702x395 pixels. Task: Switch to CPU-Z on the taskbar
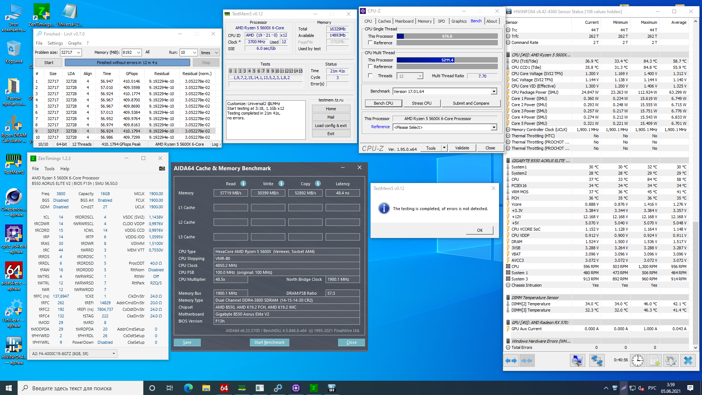coord(296,388)
